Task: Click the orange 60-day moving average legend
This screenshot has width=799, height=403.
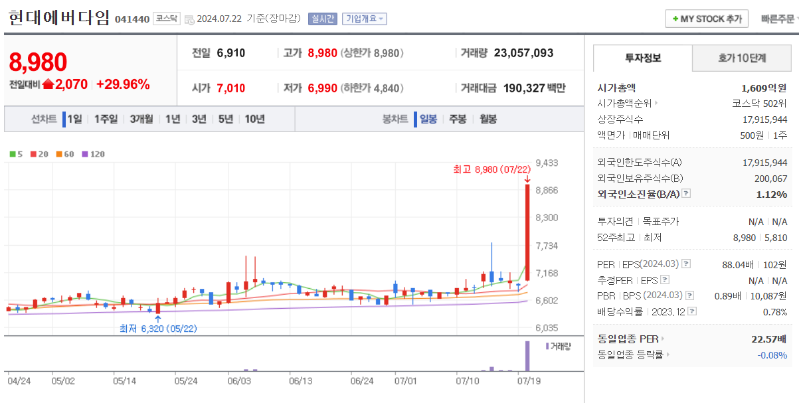Action: click(x=65, y=154)
